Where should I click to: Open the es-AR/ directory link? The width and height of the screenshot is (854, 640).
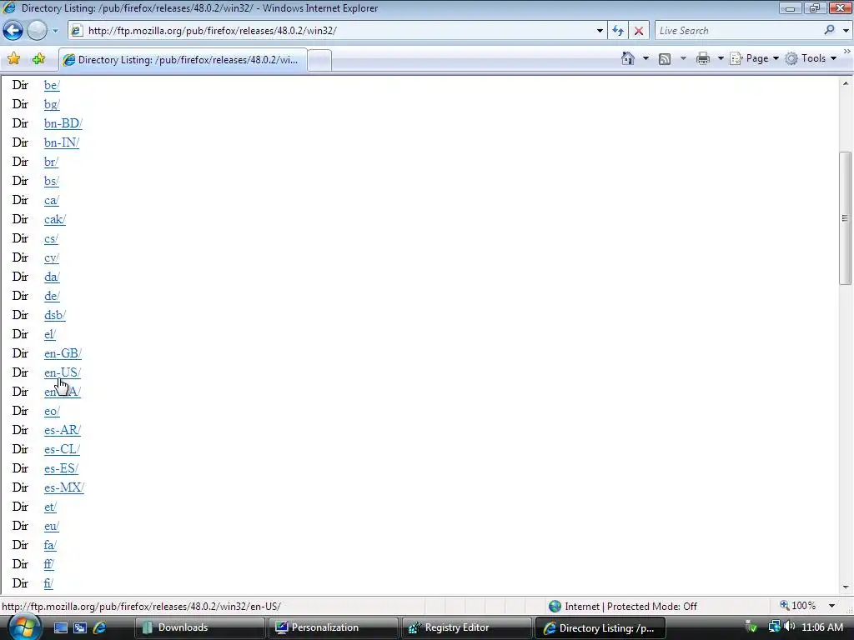pos(62,430)
